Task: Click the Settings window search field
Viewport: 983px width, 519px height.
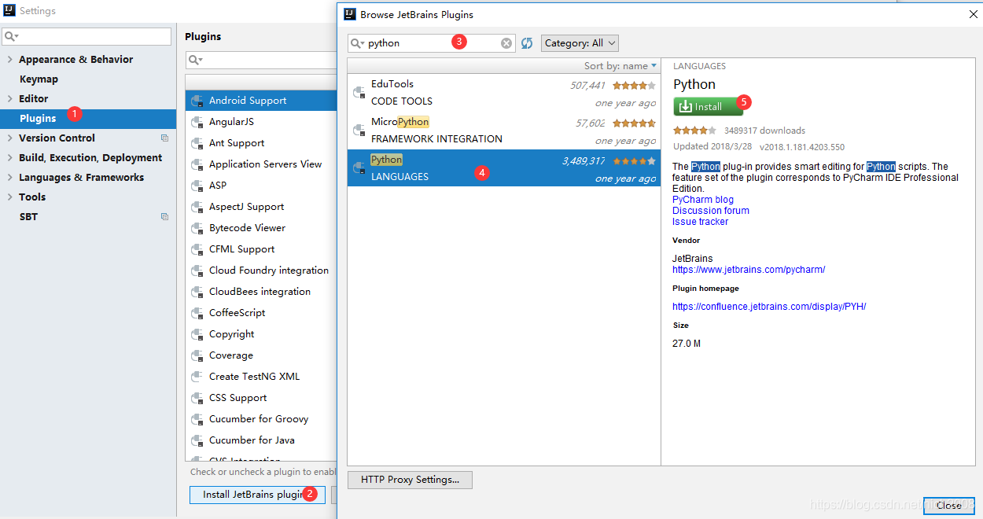Action: pyautogui.click(x=87, y=36)
